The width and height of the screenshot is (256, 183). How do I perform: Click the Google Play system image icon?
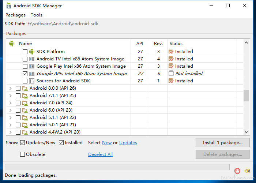coord(32,66)
